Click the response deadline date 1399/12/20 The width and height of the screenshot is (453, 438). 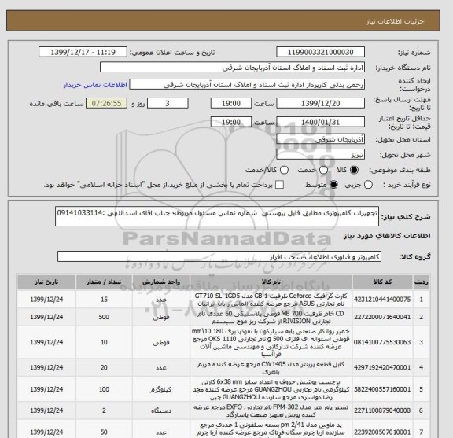(x=320, y=103)
